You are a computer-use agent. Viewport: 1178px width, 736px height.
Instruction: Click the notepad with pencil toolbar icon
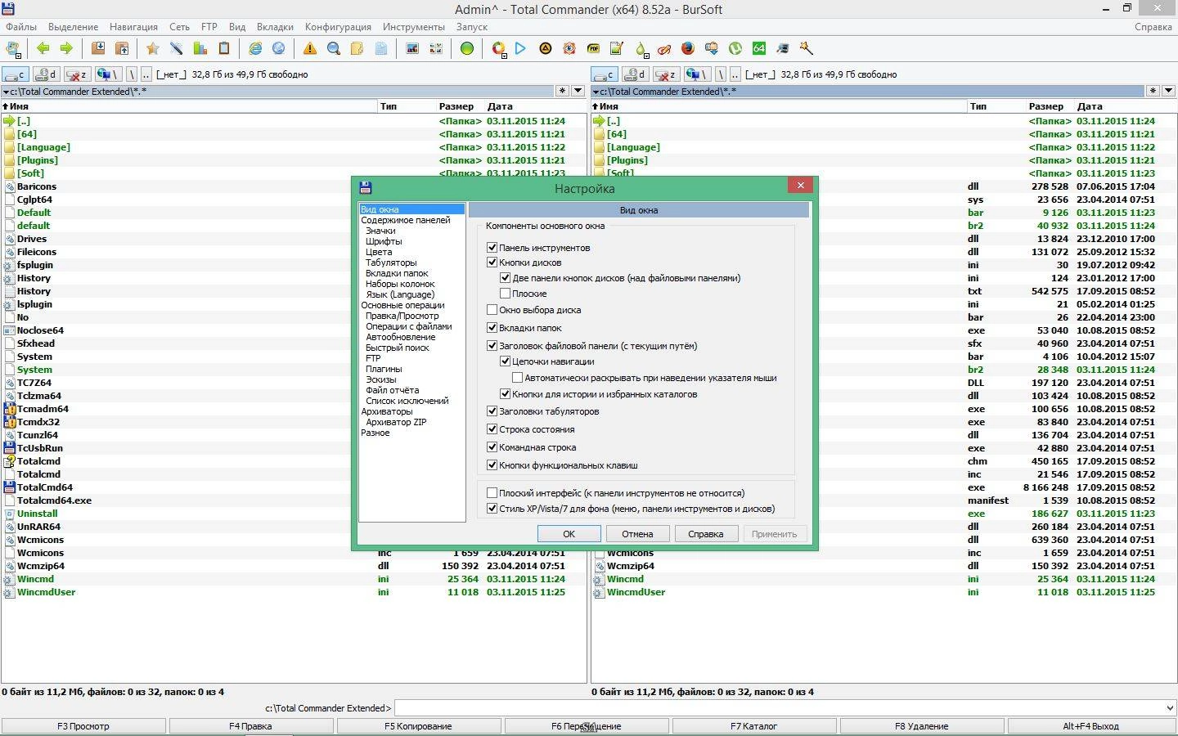[x=617, y=48]
